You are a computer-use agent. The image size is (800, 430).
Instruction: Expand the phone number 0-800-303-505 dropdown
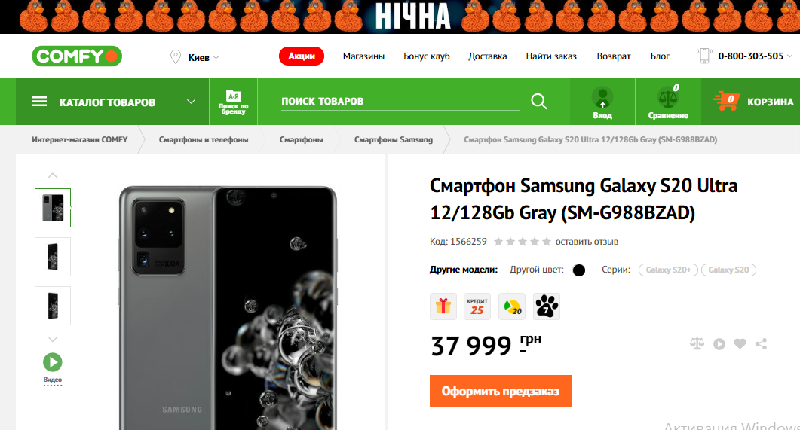[746, 56]
